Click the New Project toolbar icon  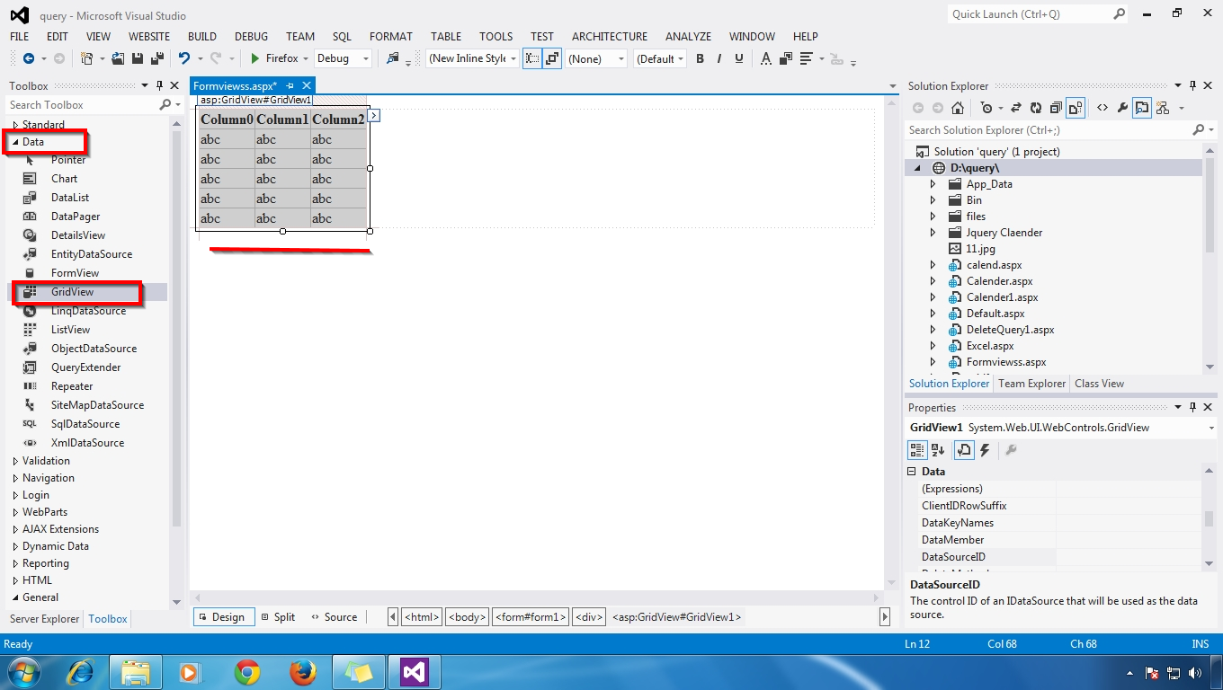[86, 58]
